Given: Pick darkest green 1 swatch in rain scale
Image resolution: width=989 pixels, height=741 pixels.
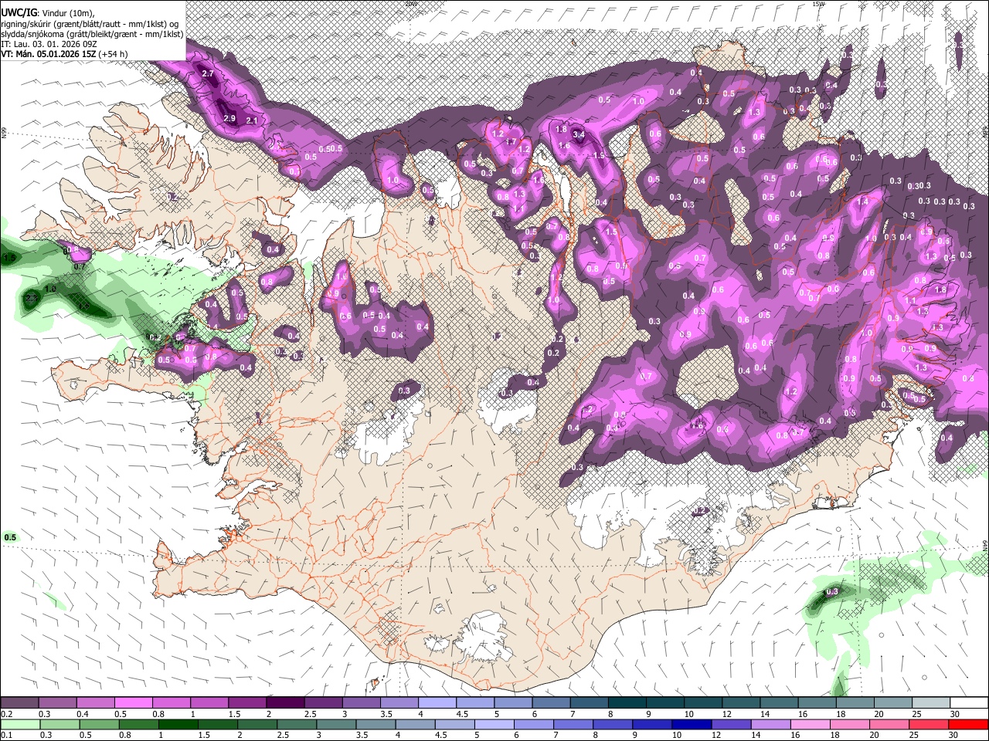Looking at the screenshot, I should click(178, 724).
